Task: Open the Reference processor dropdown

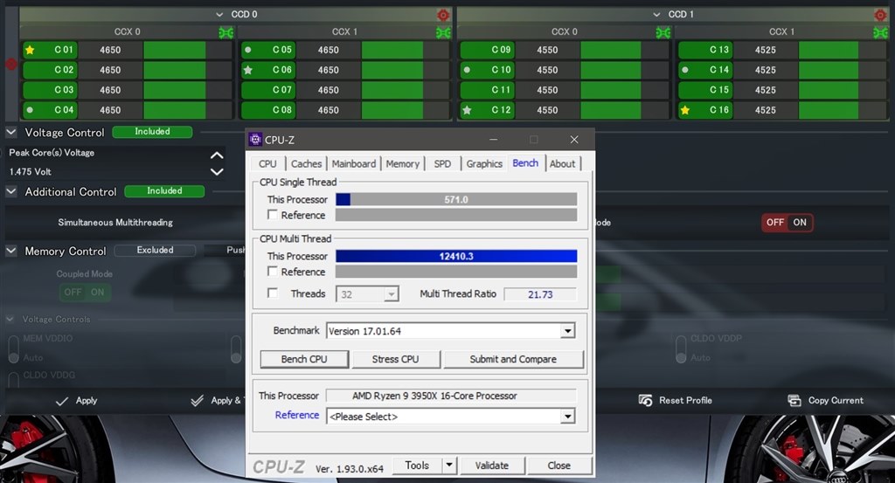Action: click(567, 417)
